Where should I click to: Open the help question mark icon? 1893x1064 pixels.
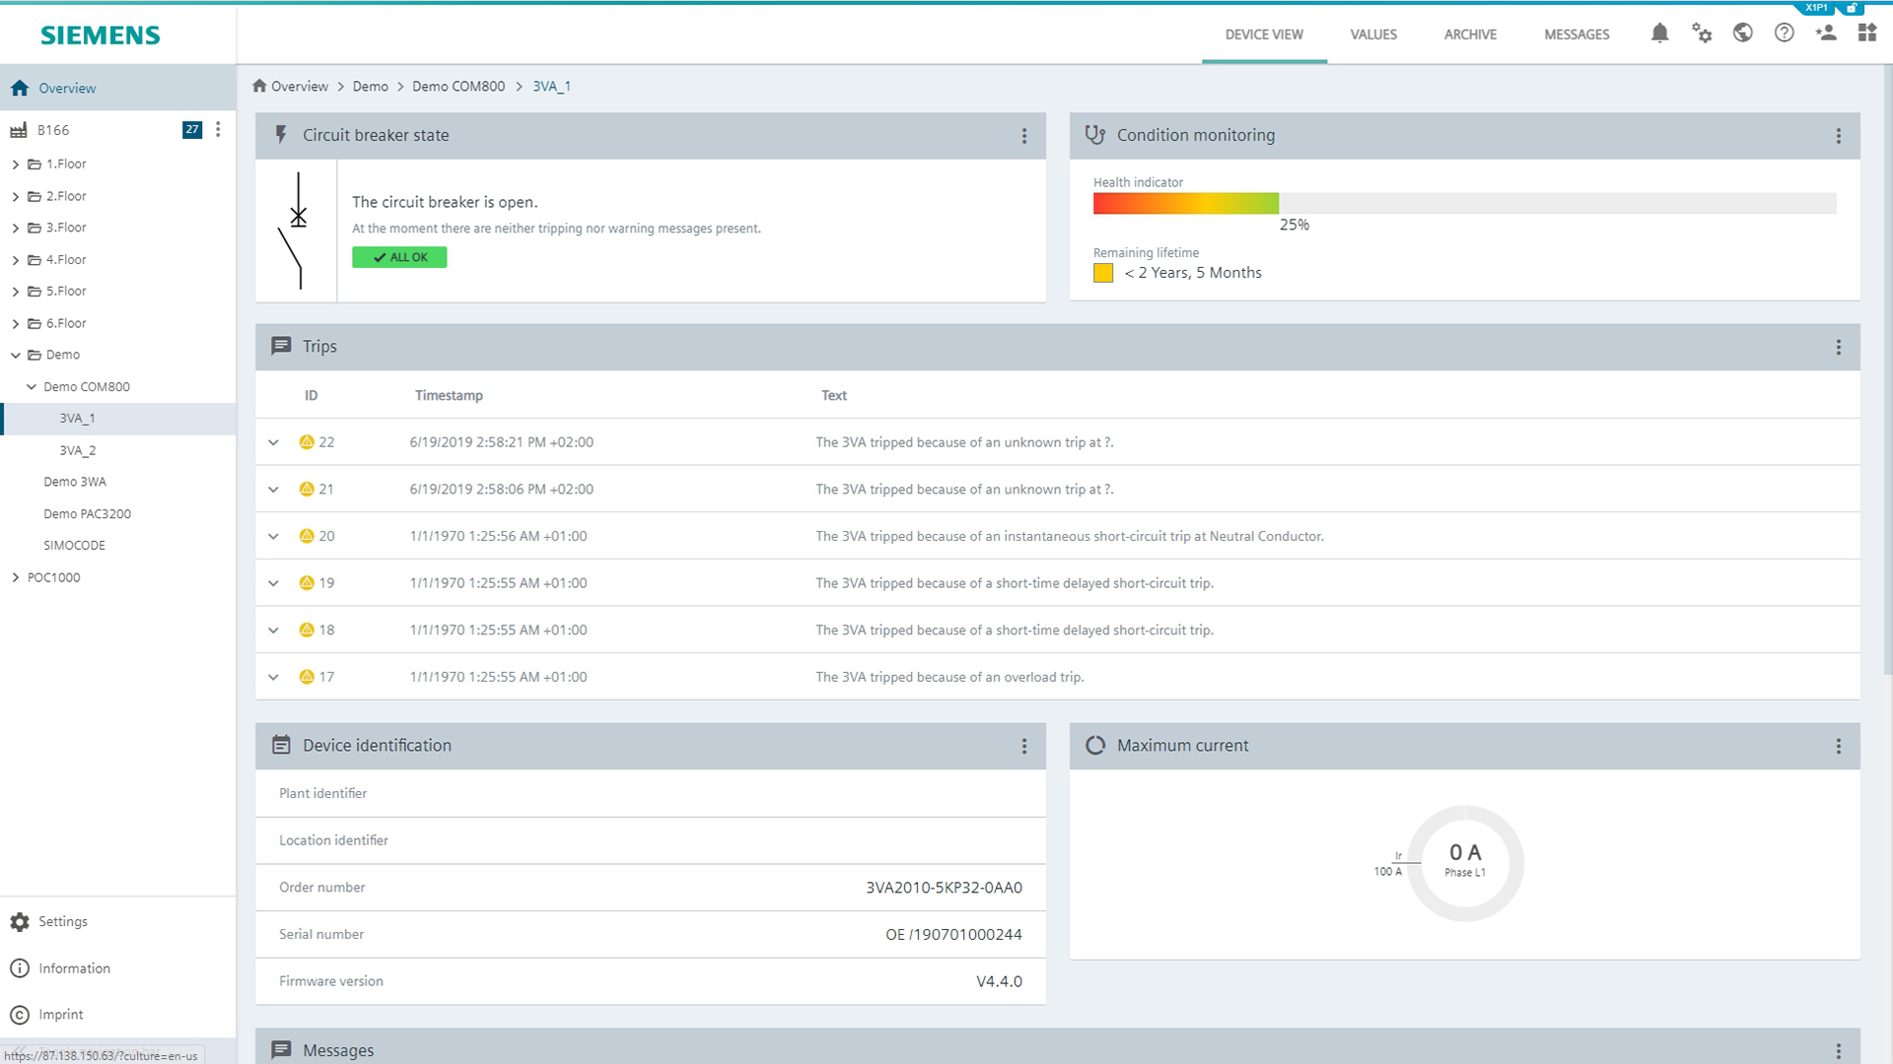point(1785,33)
